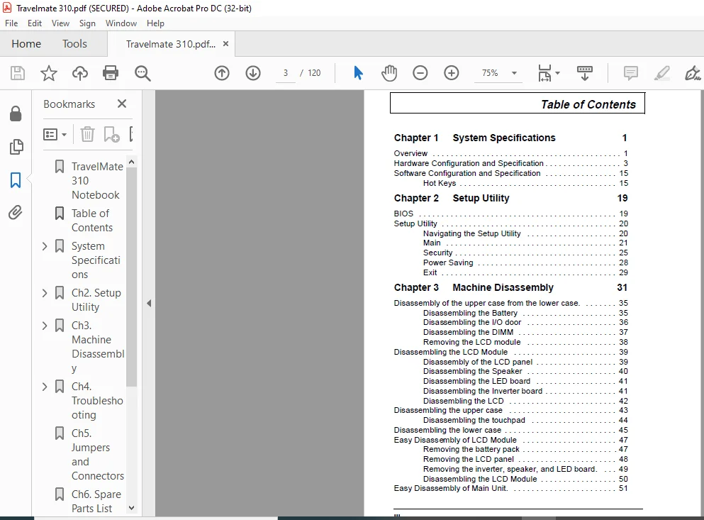Click the Fit page width tool icon

(544, 73)
